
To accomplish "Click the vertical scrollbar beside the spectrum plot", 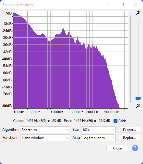I will pyautogui.click(x=131, y=59).
